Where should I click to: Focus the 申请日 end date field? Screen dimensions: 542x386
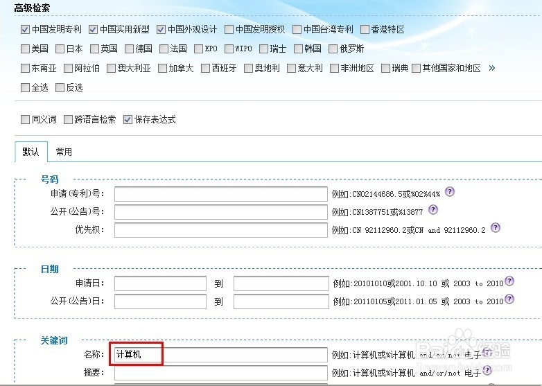[281, 283]
